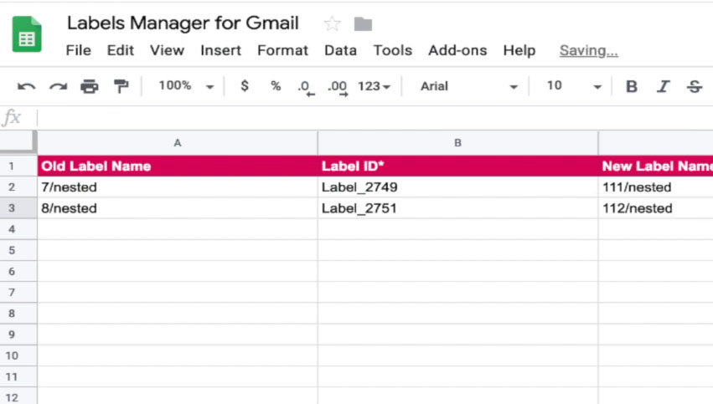Toggle bold formatting
Screen dimensions: 713x404
coord(632,86)
